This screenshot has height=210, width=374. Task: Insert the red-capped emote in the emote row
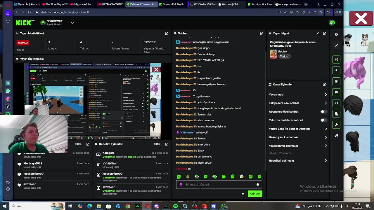(242, 176)
